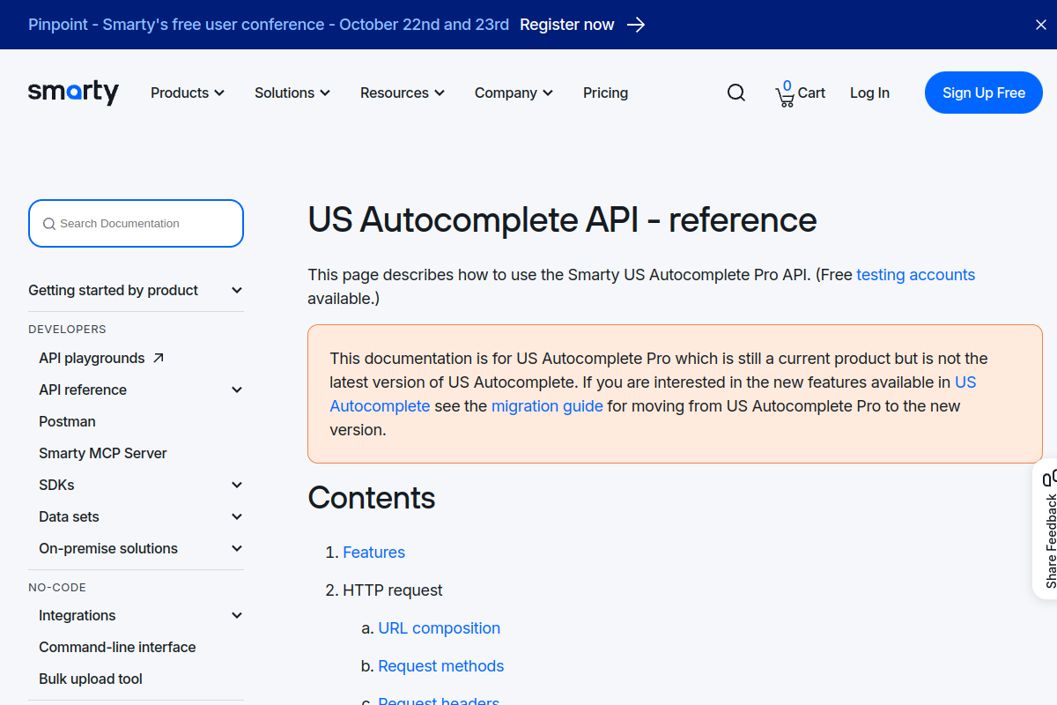The width and height of the screenshot is (1057, 705).
Task: Open the shopping Cart
Action: (800, 93)
